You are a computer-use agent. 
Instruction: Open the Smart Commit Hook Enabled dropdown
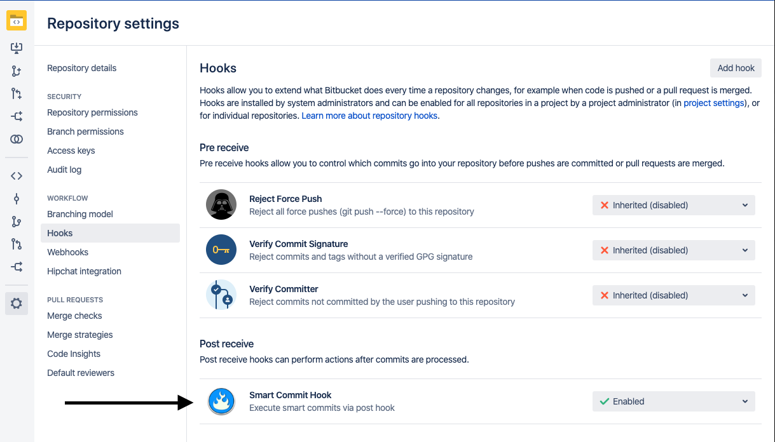673,401
